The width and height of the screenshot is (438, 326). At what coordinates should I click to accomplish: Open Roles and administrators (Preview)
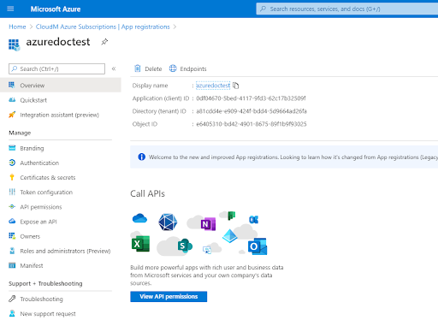point(65,251)
